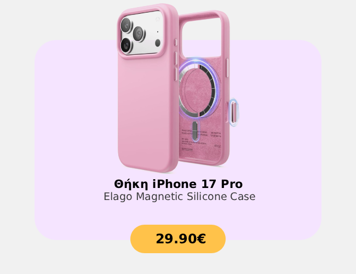
Task: Click the volume buttons on case side
Action: point(176,66)
